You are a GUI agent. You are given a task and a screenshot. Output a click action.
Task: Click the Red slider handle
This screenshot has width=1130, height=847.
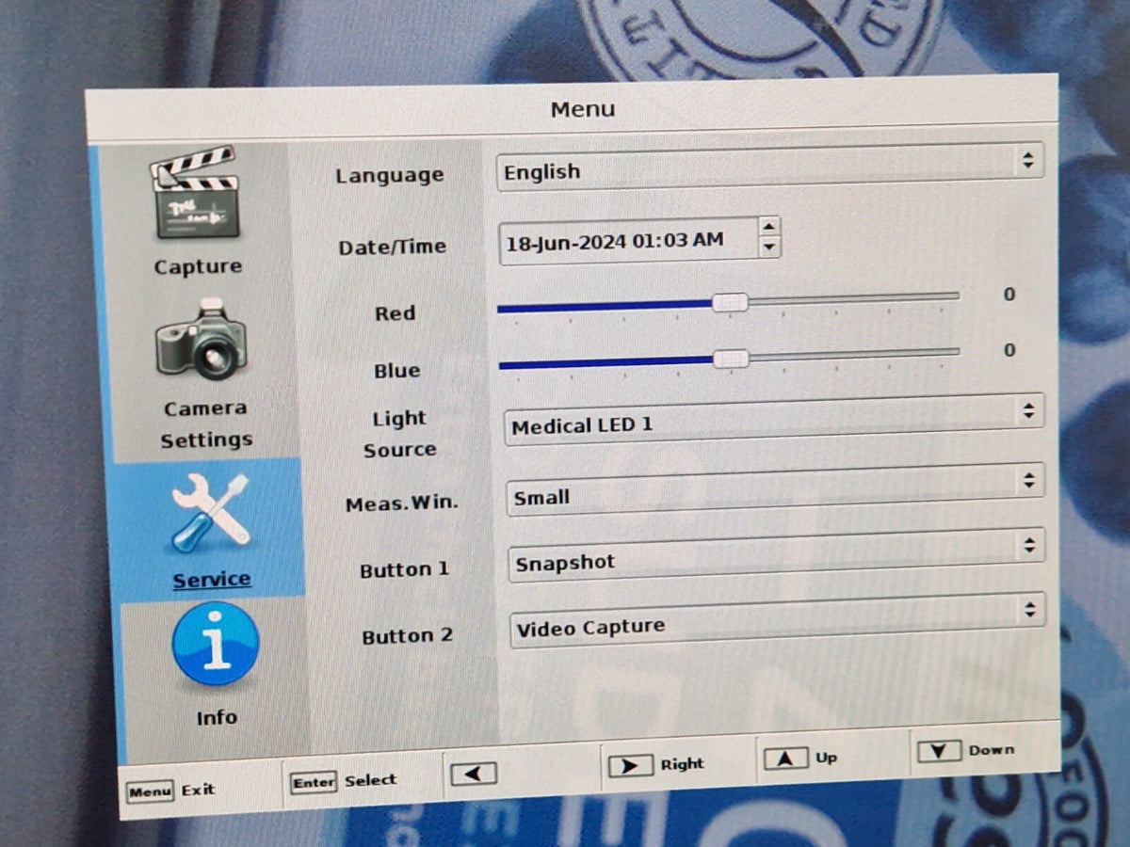(730, 302)
